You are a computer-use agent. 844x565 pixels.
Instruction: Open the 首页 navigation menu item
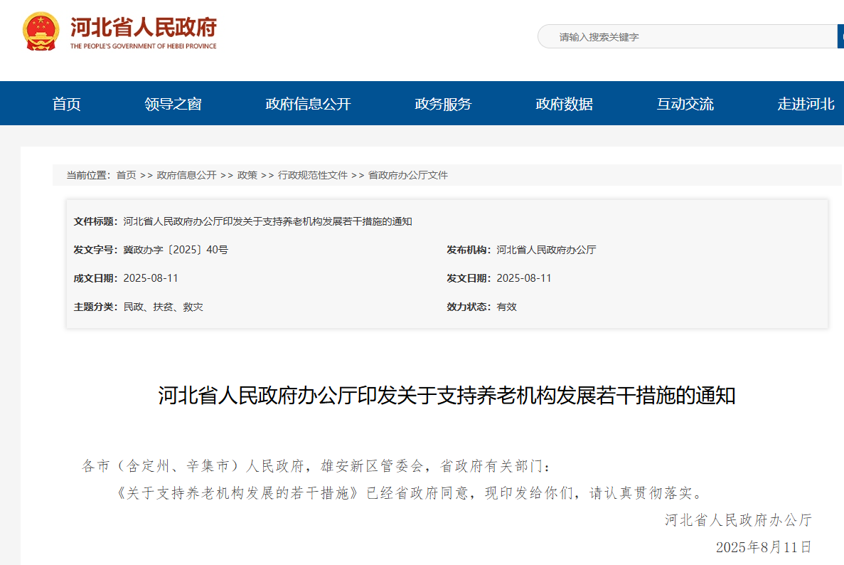click(x=67, y=104)
